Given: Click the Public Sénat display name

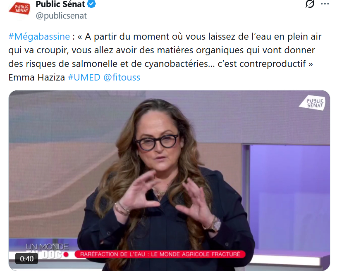Looking at the screenshot, I should tap(60, 4).
